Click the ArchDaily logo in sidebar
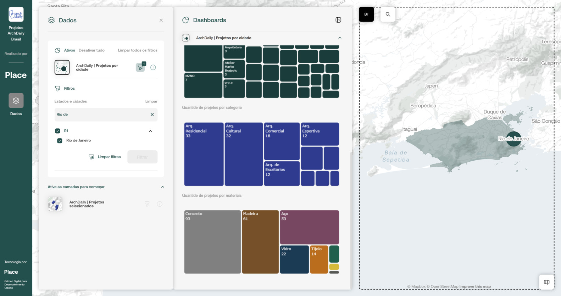 tap(16, 15)
